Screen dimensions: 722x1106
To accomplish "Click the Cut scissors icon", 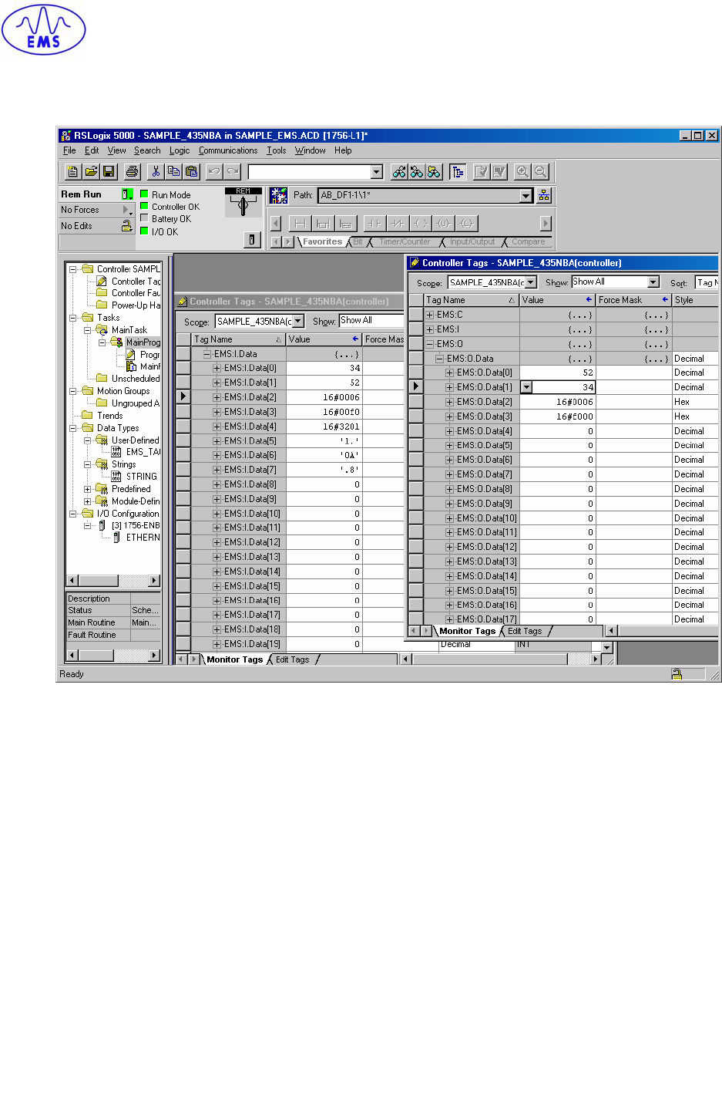I will click(x=156, y=172).
